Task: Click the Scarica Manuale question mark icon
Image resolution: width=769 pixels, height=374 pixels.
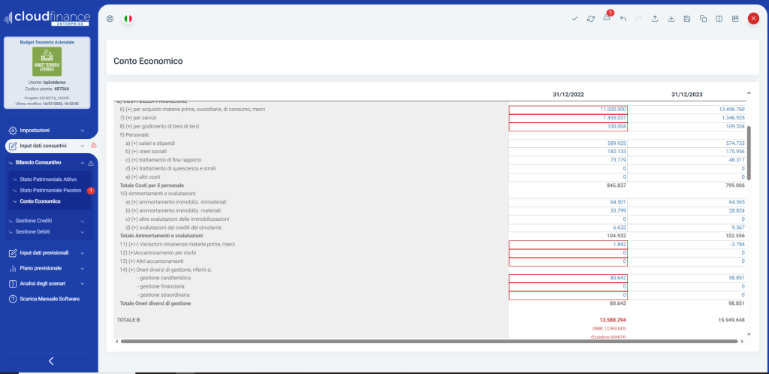Action: point(14,299)
